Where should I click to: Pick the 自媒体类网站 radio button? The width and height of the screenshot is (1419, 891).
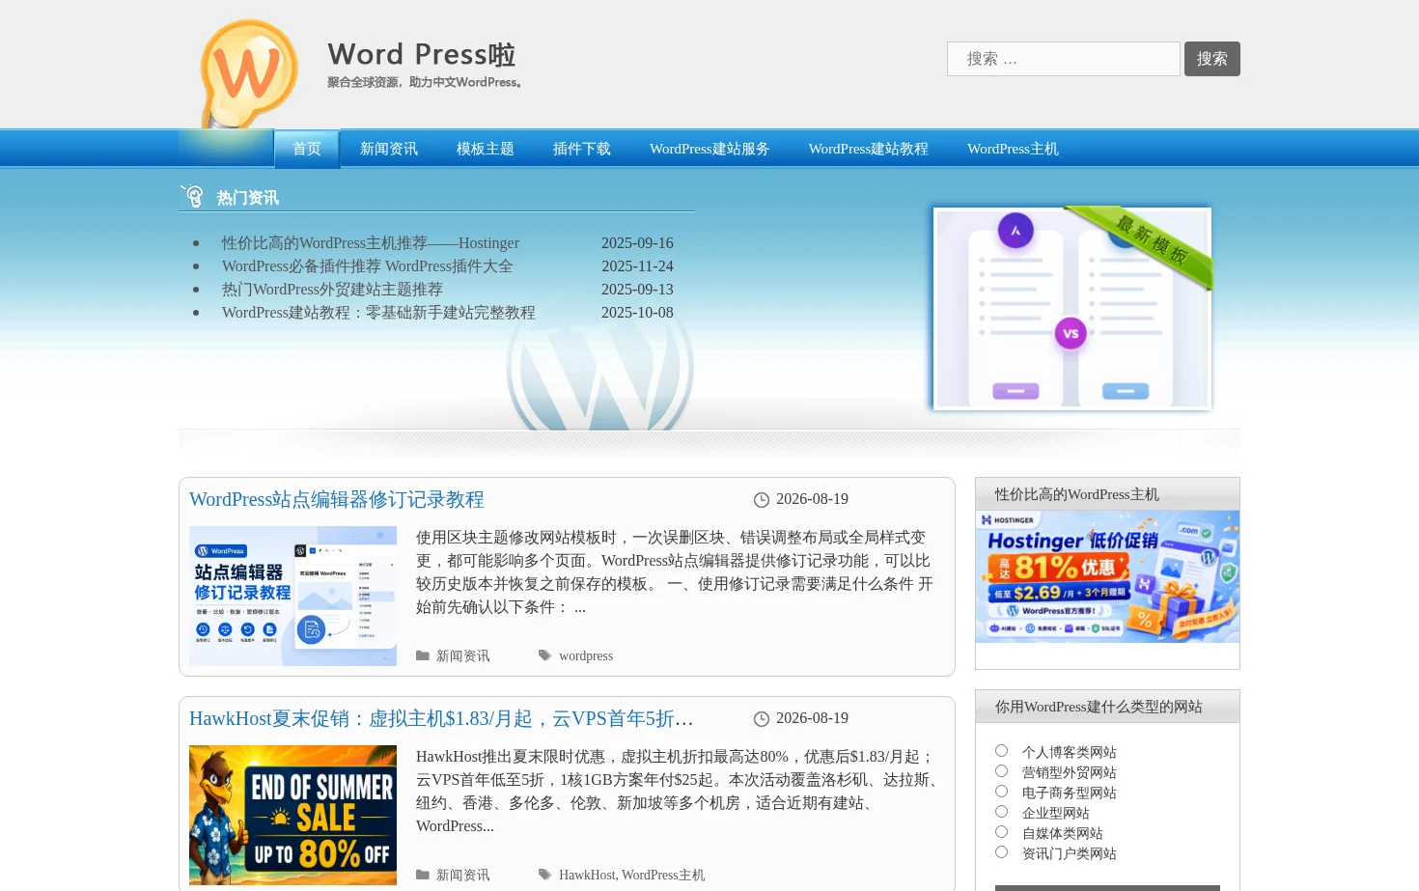click(1001, 832)
